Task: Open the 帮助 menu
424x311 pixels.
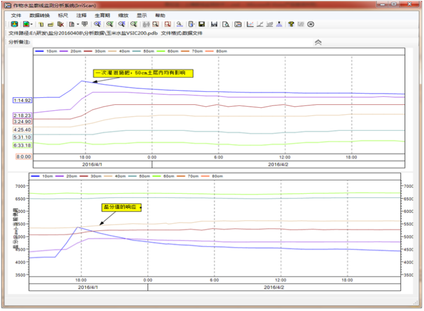Action: point(160,15)
